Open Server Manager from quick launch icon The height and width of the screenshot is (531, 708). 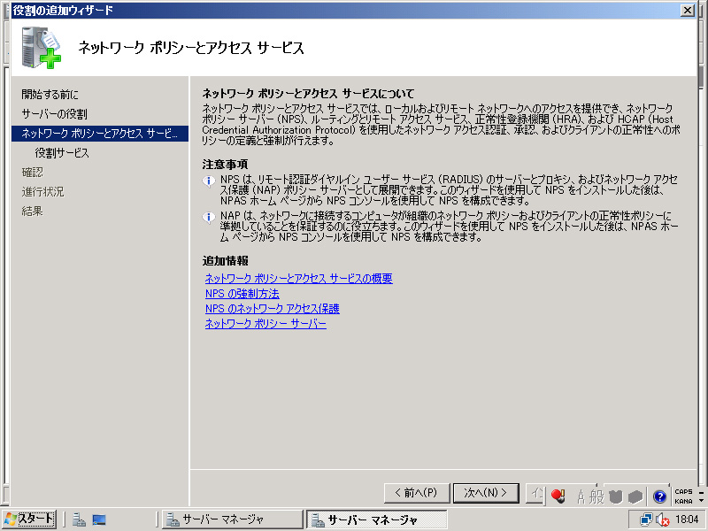click(x=79, y=519)
